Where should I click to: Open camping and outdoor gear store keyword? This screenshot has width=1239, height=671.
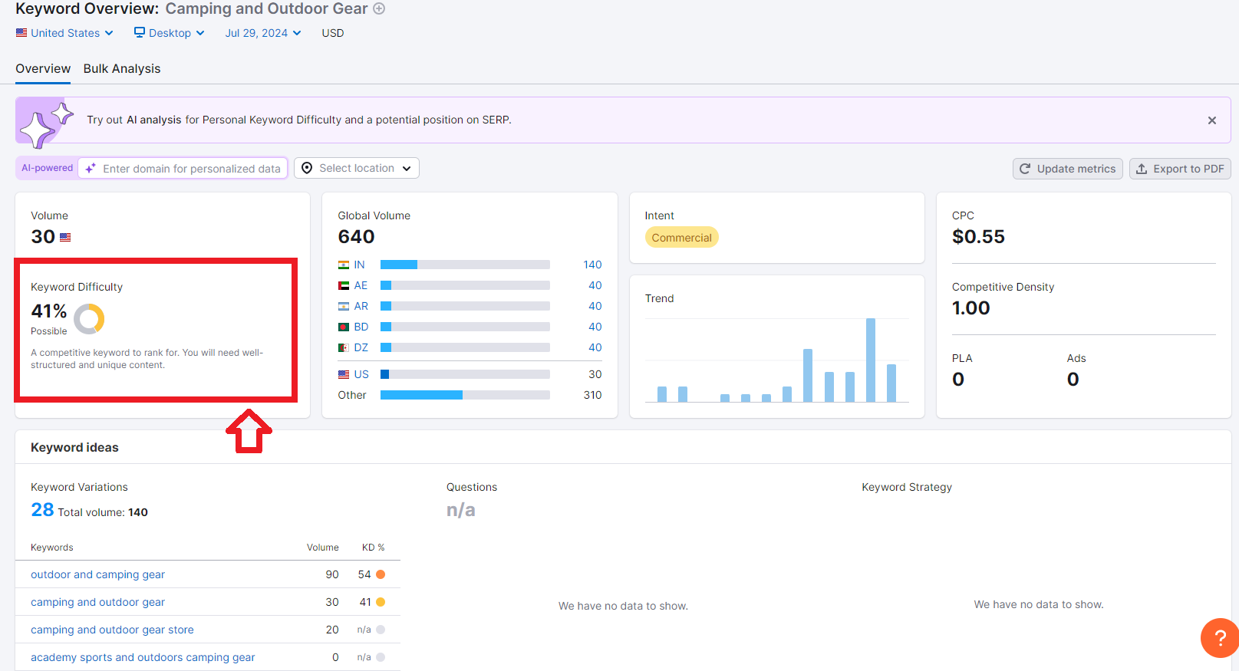click(112, 630)
